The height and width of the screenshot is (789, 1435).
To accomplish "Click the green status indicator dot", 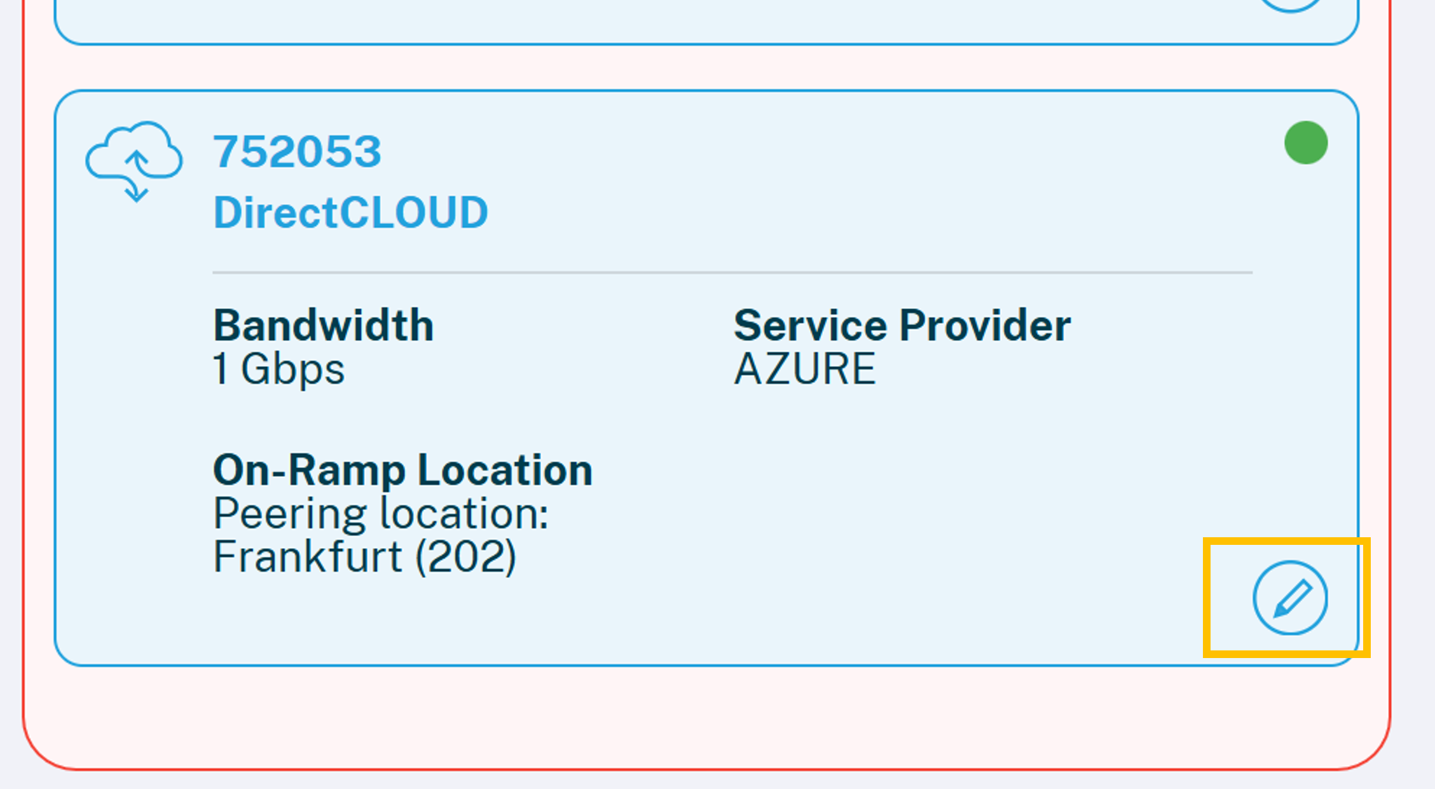I will 1306,142.
